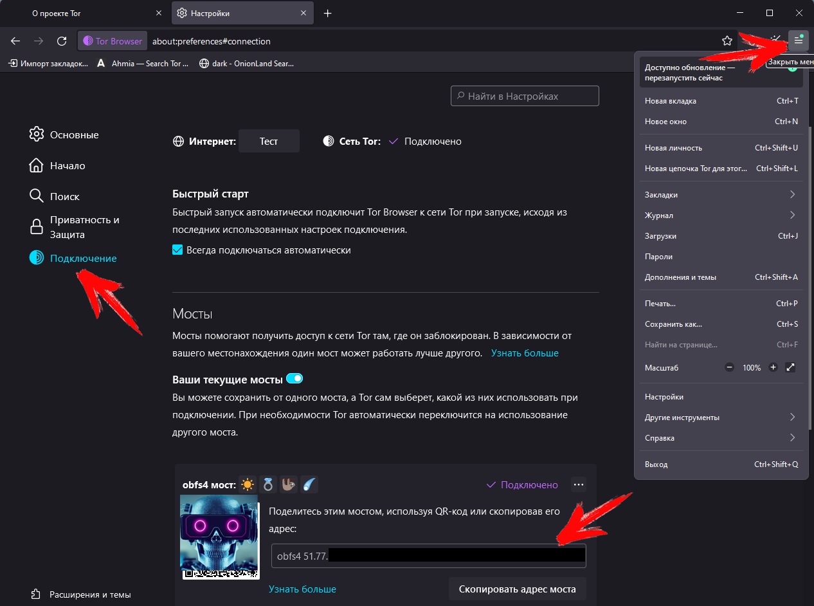
Task: Reset zoom via 100% label
Action: 752,367
